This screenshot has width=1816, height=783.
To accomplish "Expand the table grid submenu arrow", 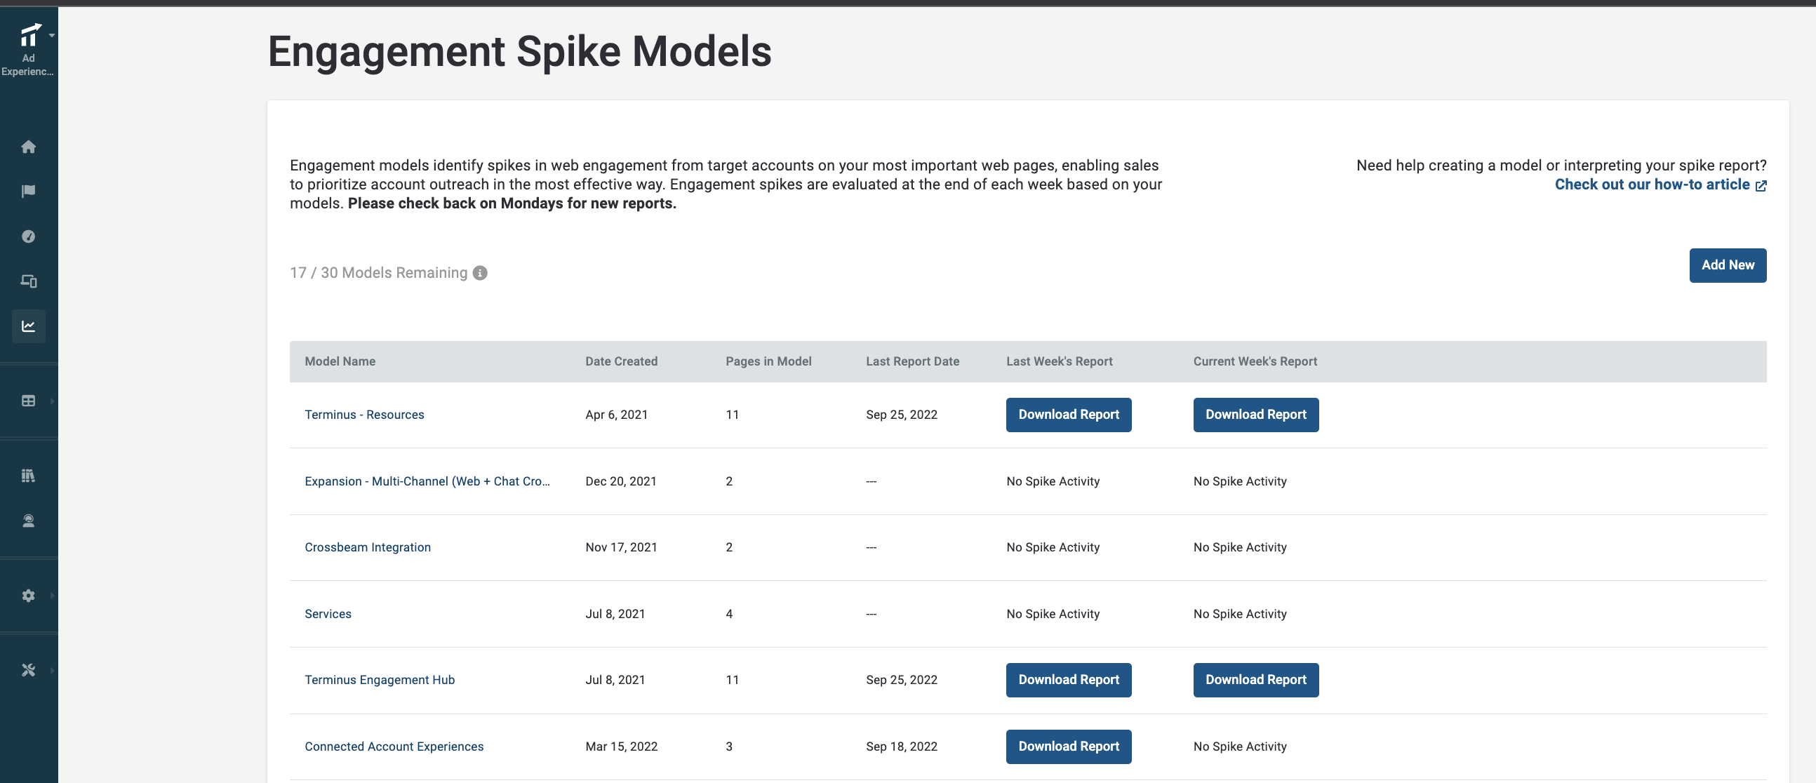I will pyautogui.click(x=52, y=401).
